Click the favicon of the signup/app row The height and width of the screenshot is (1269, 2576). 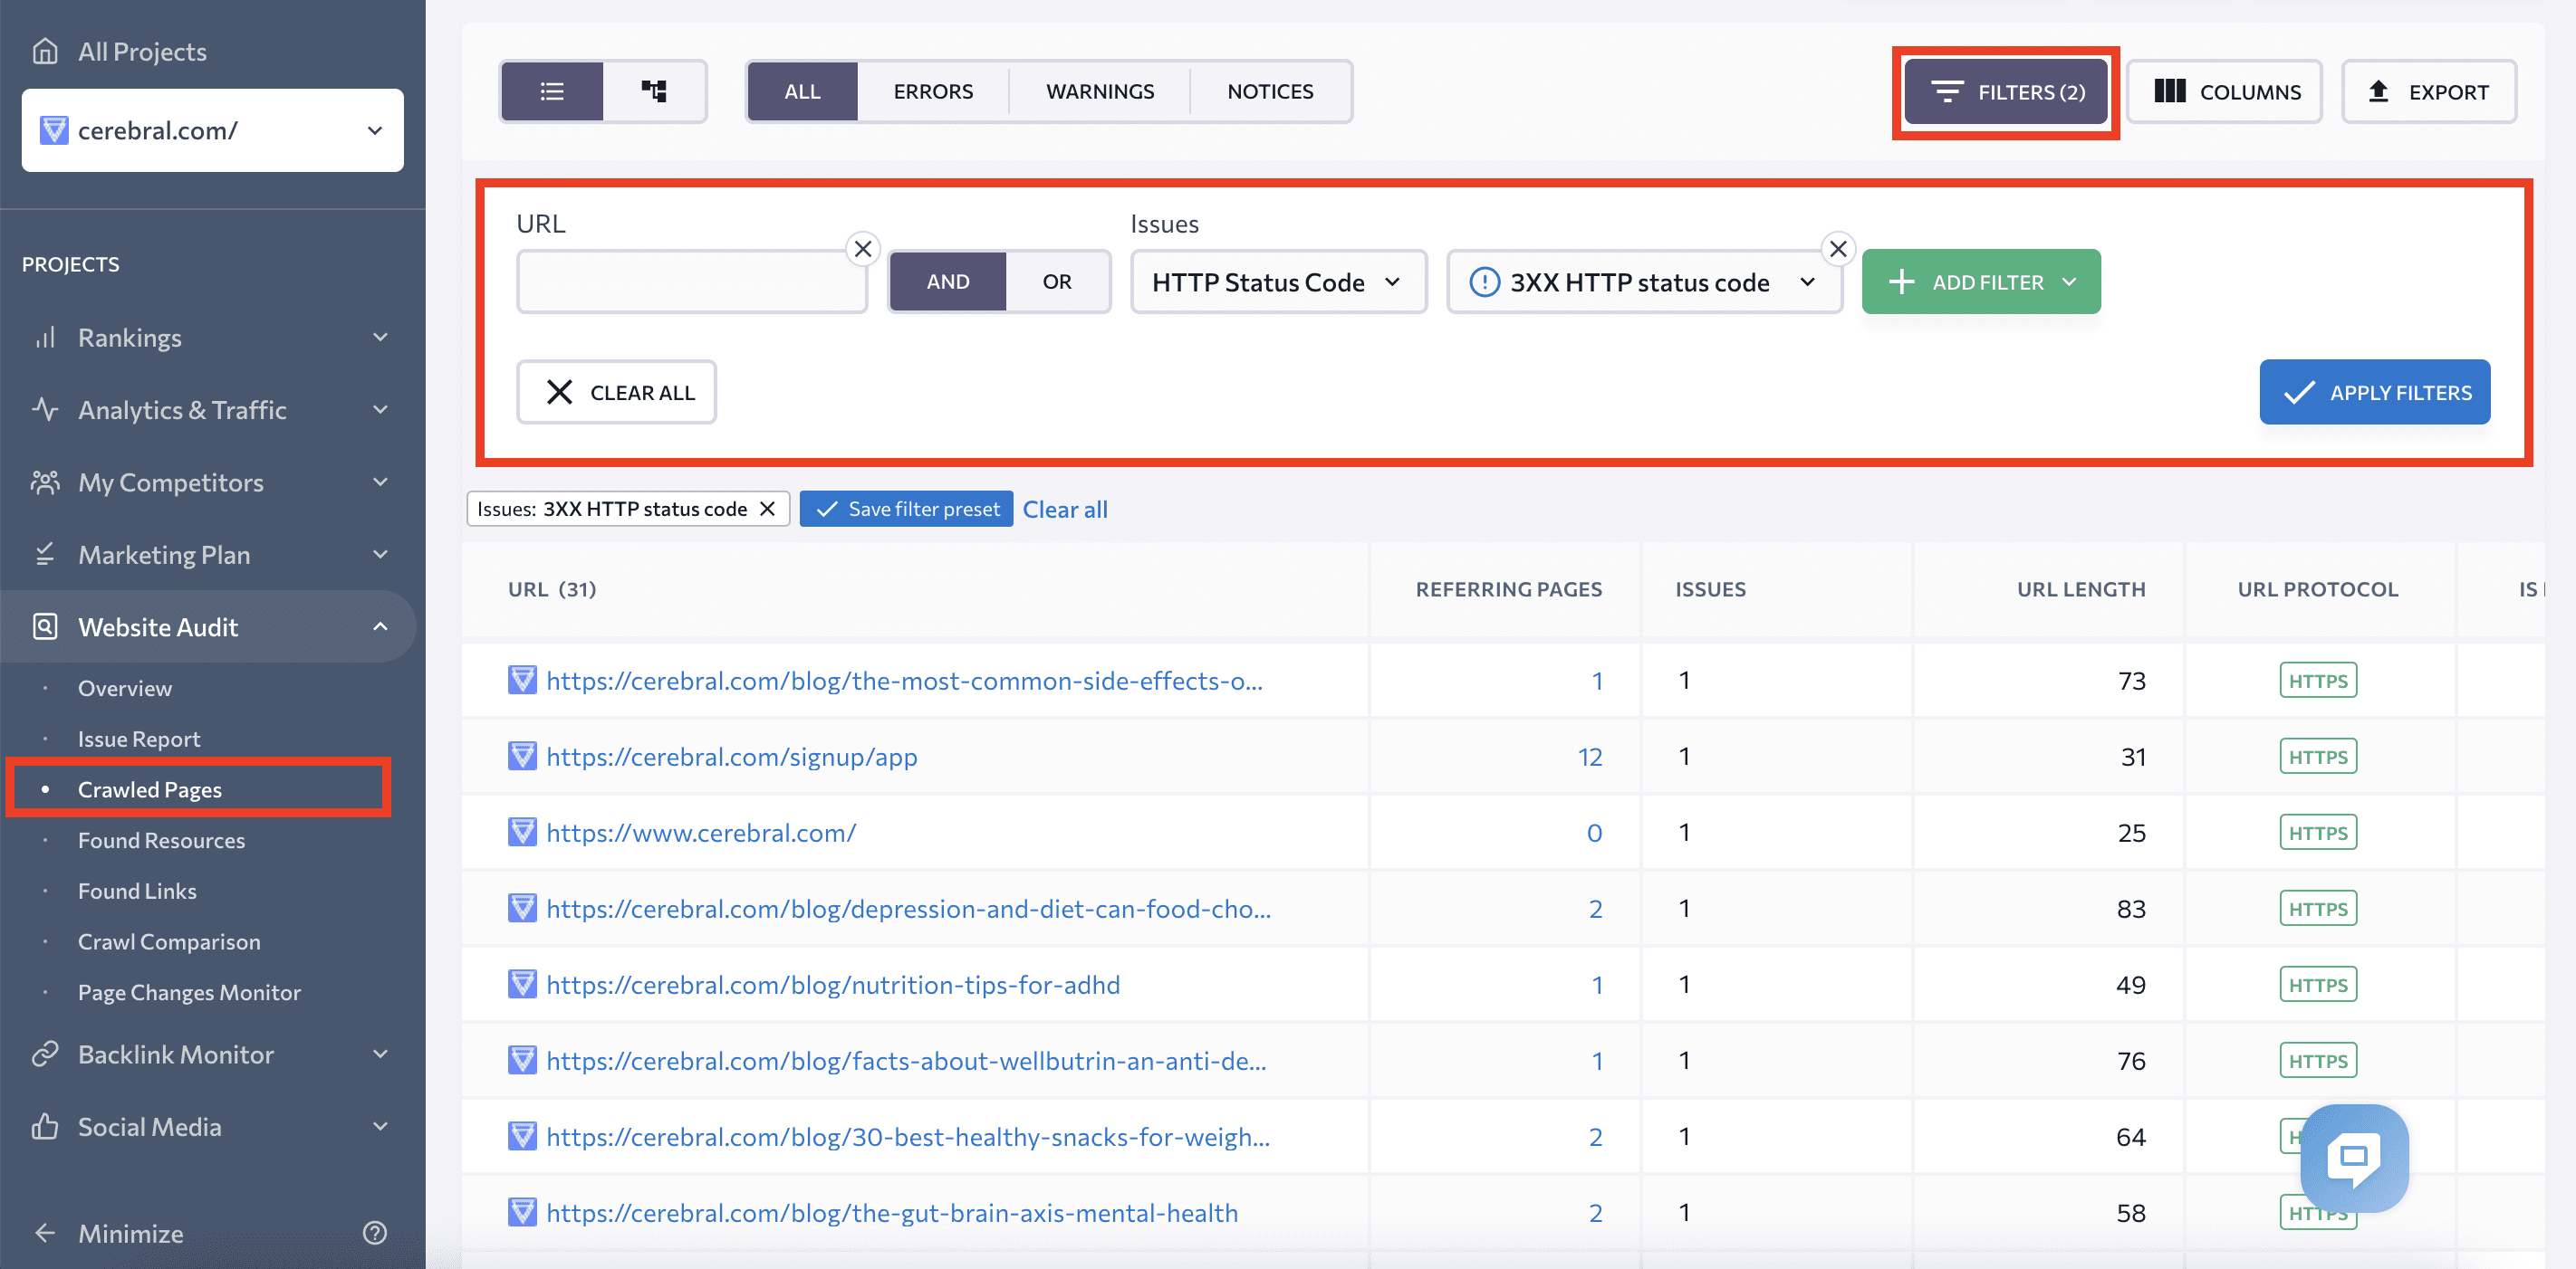point(522,757)
